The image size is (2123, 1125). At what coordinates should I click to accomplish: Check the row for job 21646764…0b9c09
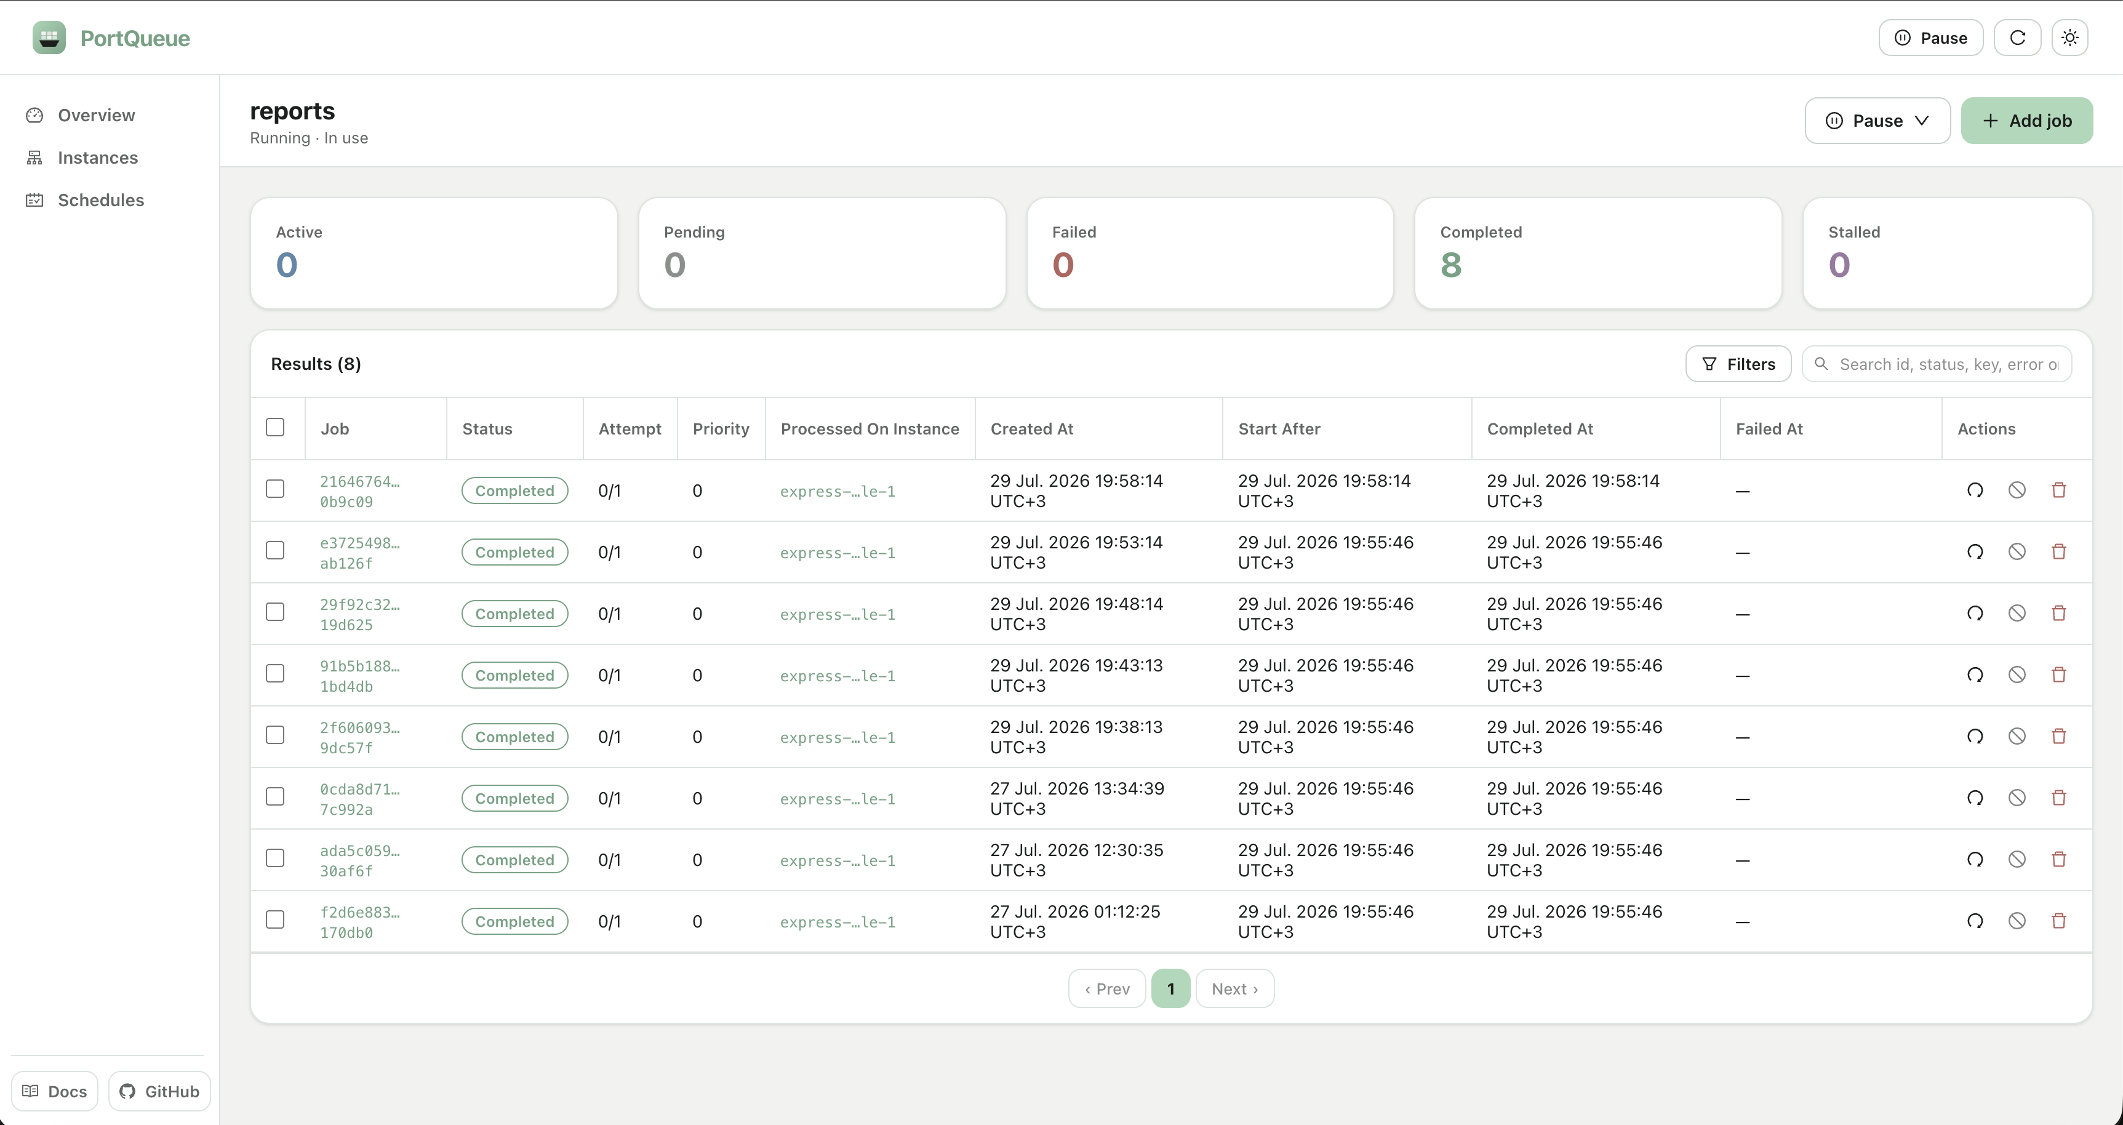tap(275, 489)
